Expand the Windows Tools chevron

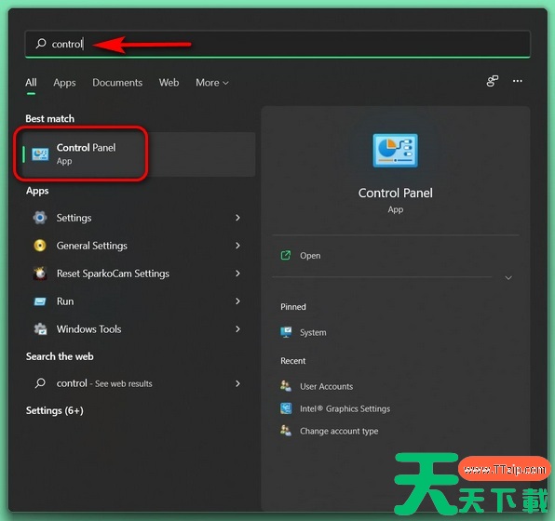coord(237,329)
